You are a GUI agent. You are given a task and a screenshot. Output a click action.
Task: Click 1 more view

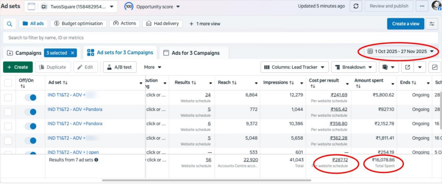[204, 24]
